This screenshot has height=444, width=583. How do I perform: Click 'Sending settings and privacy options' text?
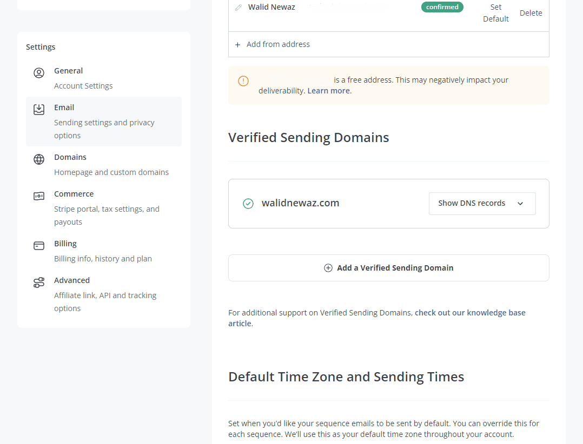point(104,129)
